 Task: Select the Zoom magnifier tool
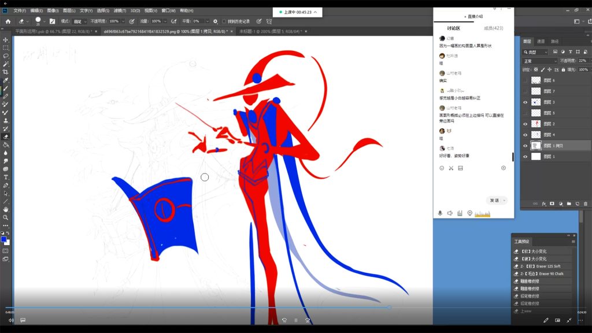[6, 217]
